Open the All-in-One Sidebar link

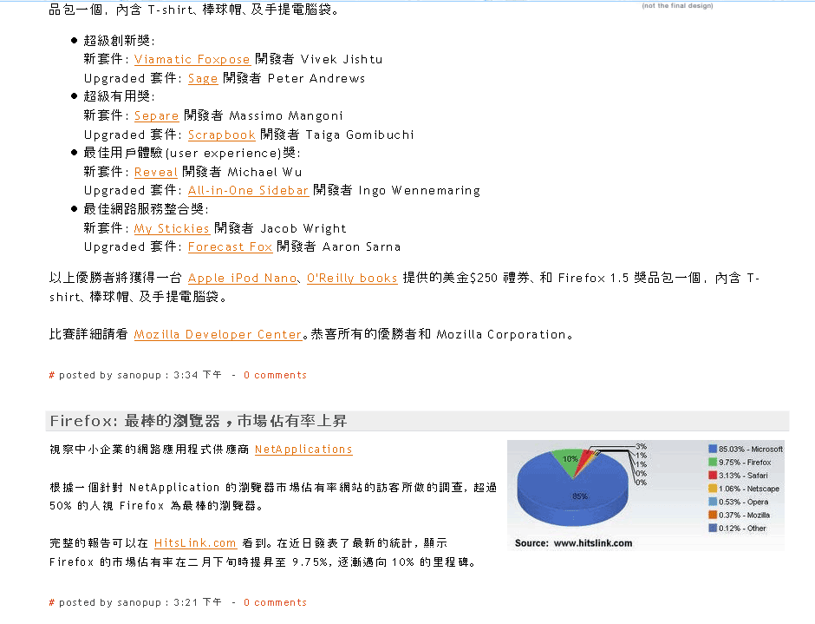tap(249, 190)
